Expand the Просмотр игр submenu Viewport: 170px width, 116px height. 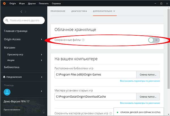[x=41, y=55]
